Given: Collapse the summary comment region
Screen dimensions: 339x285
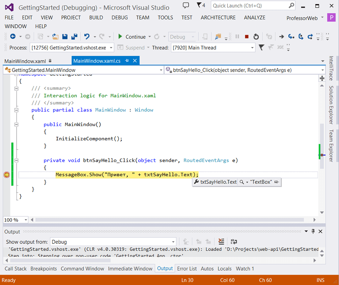Looking at the screenshot, I should pyautogui.click(x=16, y=88).
